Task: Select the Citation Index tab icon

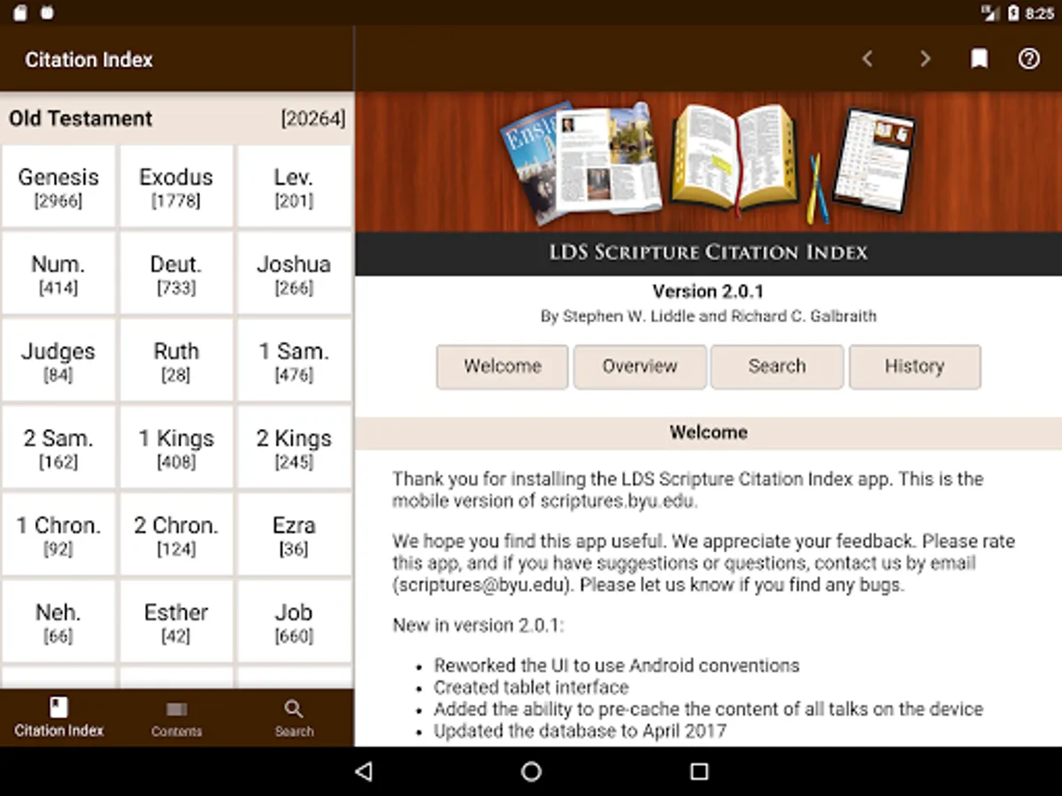Action: pyautogui.click(x=58, y=716)
